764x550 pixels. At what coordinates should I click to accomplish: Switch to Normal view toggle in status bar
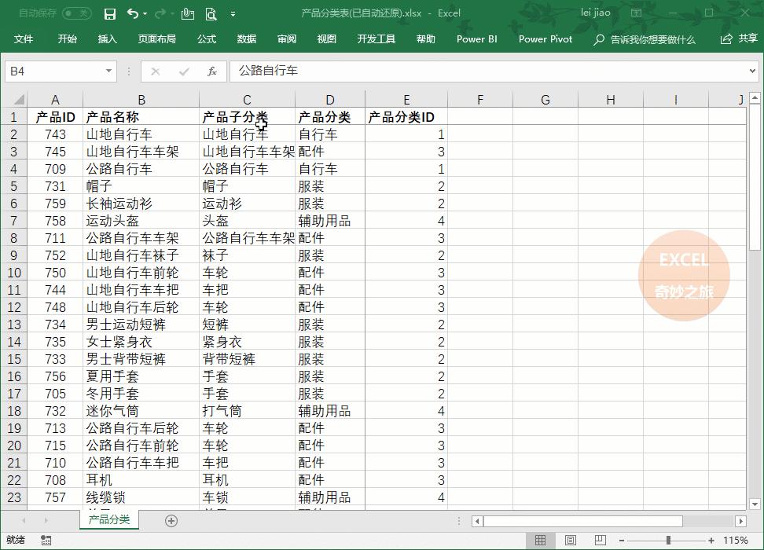click(x=539, y=541)
